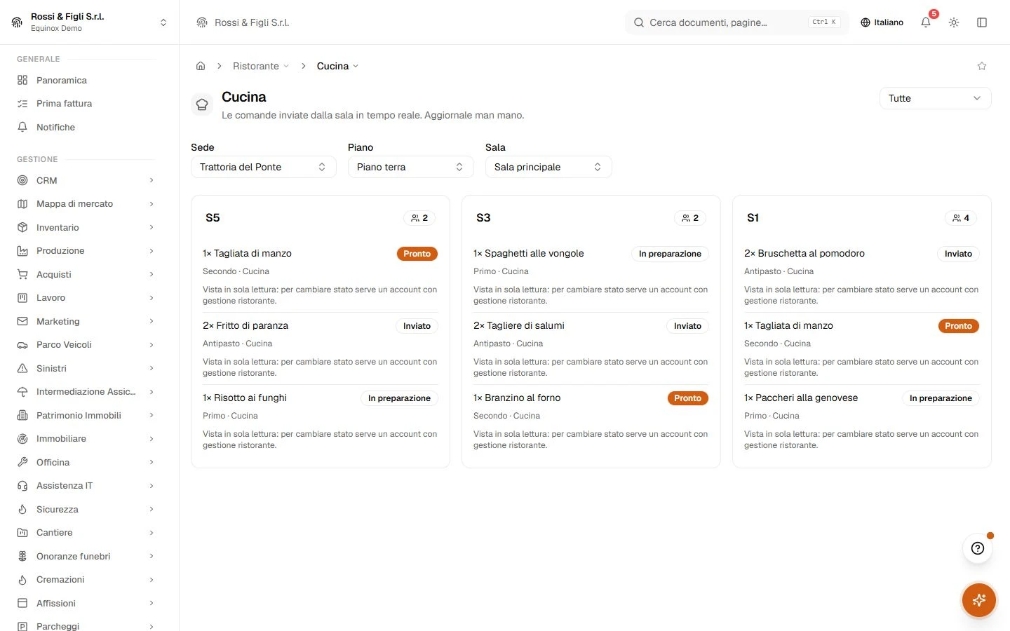Click the sidebar panel layout icon
The width and height of the screenshot is (1010, 631).
(x=982, y=22)
